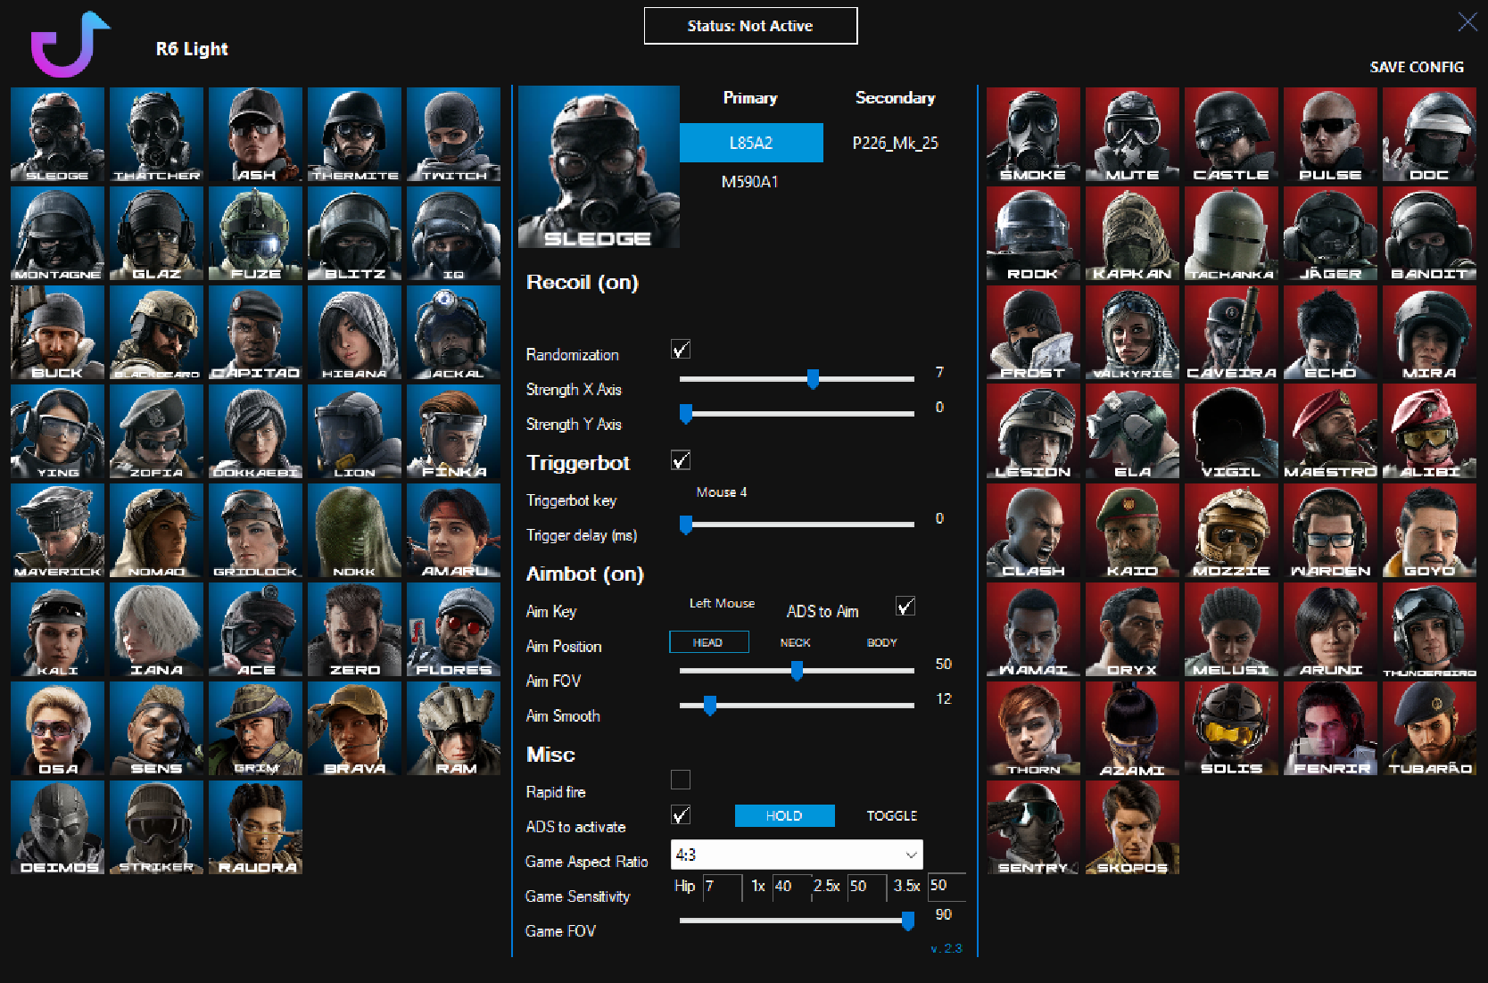Select the Caveira defender portrait
The image size is (1488, 983).
pyautogui.click(x=1231, y=333)
